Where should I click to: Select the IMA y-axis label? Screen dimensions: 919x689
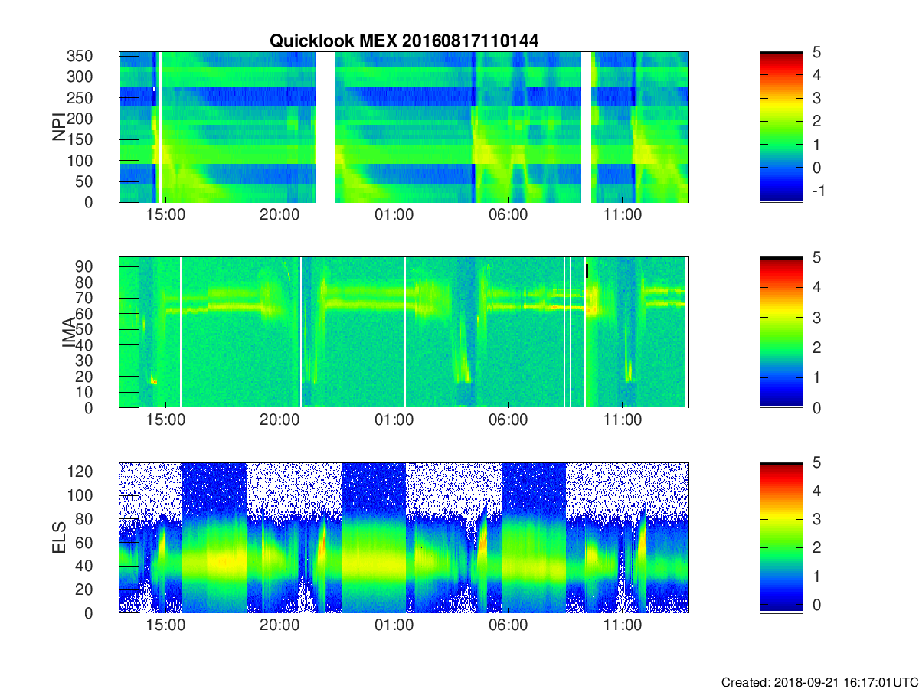69,332
